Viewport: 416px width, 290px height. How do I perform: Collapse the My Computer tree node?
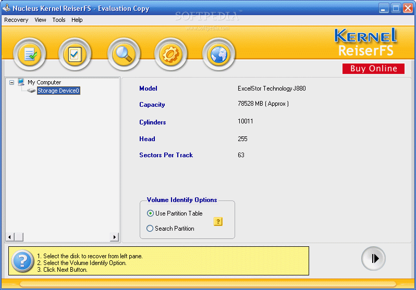[x=11, y=82]
